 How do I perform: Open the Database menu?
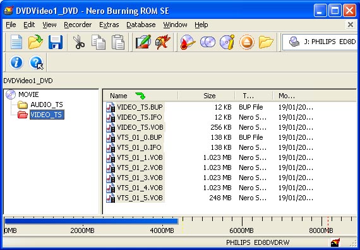[141, 25]
